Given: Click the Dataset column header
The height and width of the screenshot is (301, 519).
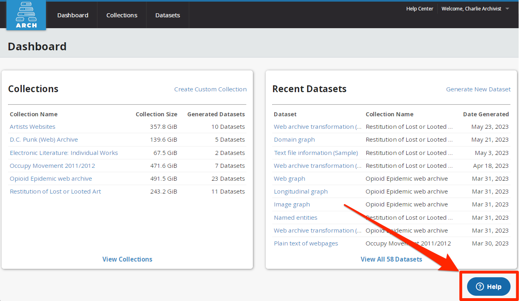Looking at the screenshot, I should (285, 114).
